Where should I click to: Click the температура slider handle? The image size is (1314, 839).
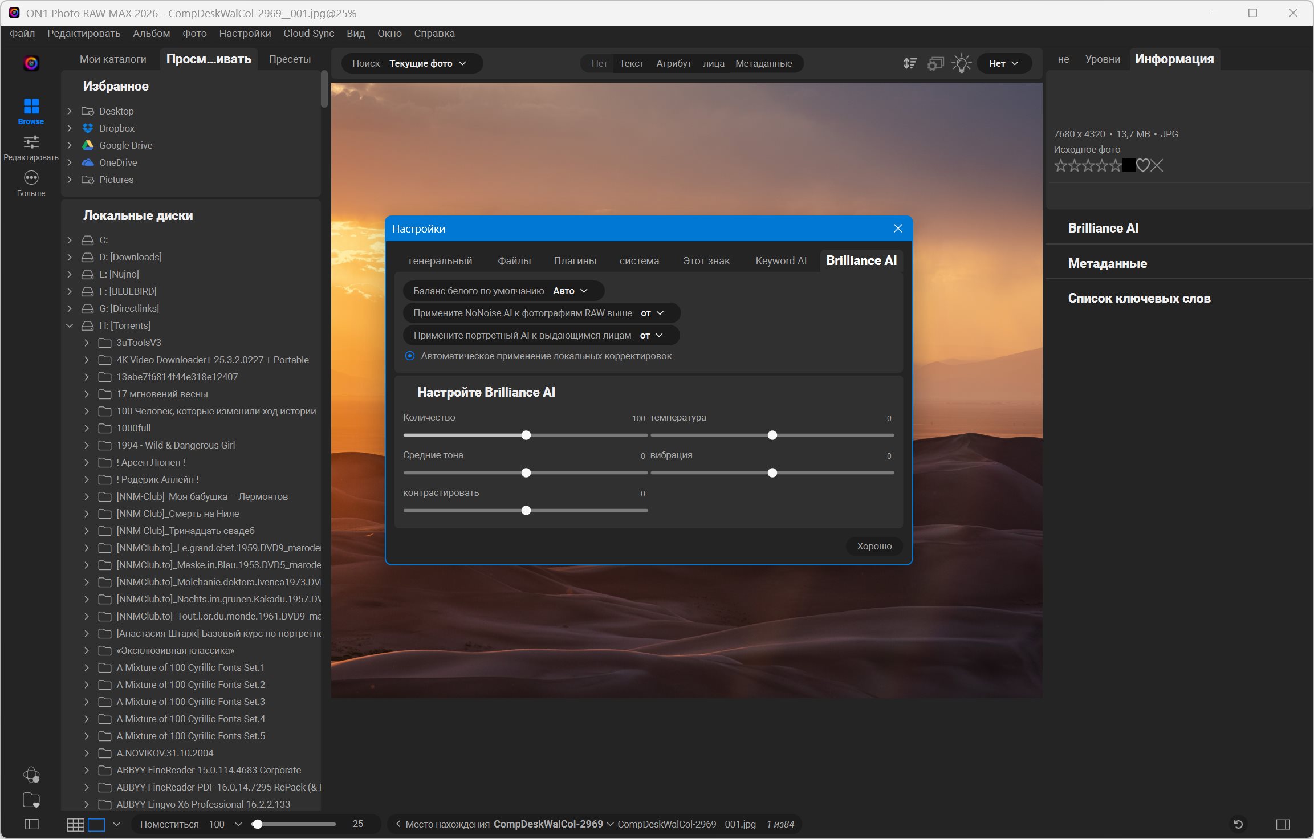point(772,435)
